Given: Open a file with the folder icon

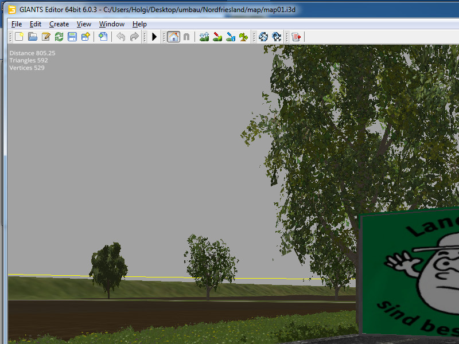Looking at the screenshot, I should tap(33, 37).
